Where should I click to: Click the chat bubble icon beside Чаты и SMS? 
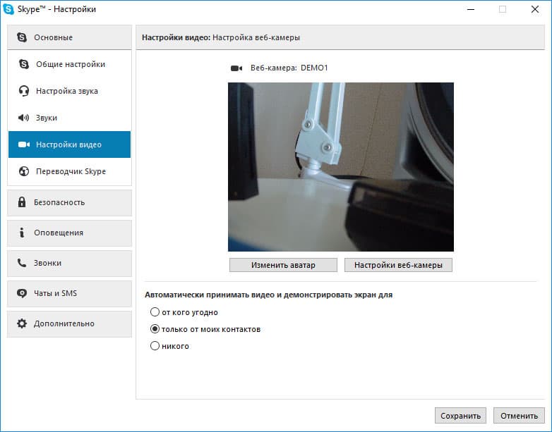coord(22,293)
